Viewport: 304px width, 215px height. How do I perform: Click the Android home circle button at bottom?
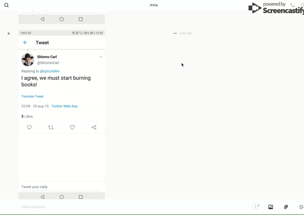(61, 197)
